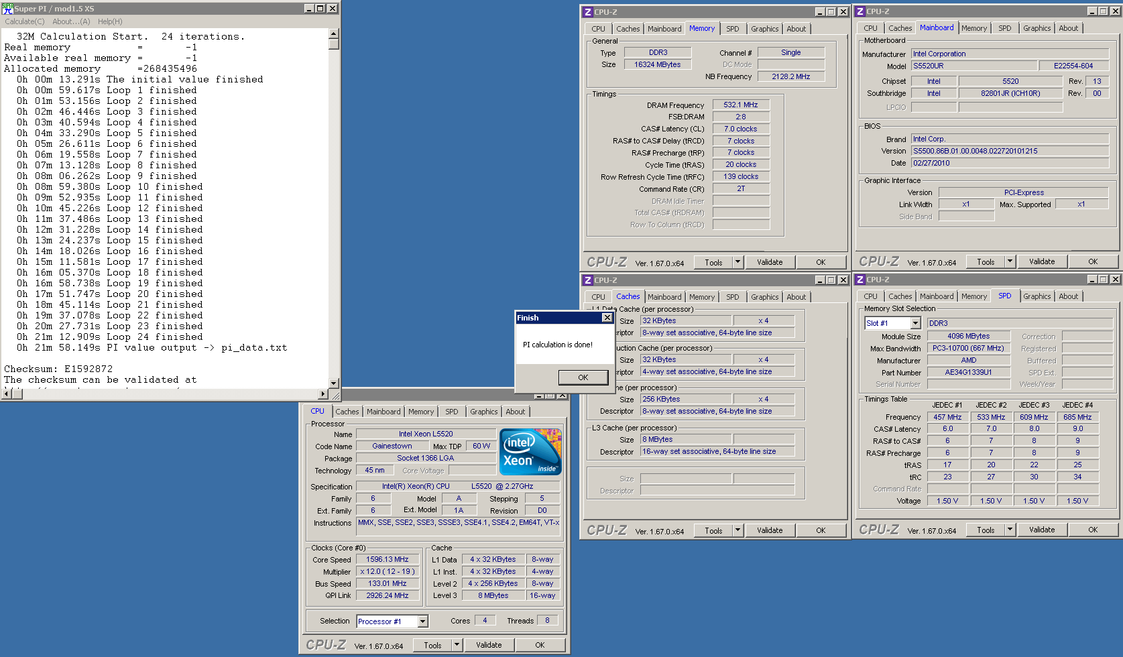Click BIOS version S5500.86B field
The height and width of the screenshot is (657, 1123).
pos(1010,151)
